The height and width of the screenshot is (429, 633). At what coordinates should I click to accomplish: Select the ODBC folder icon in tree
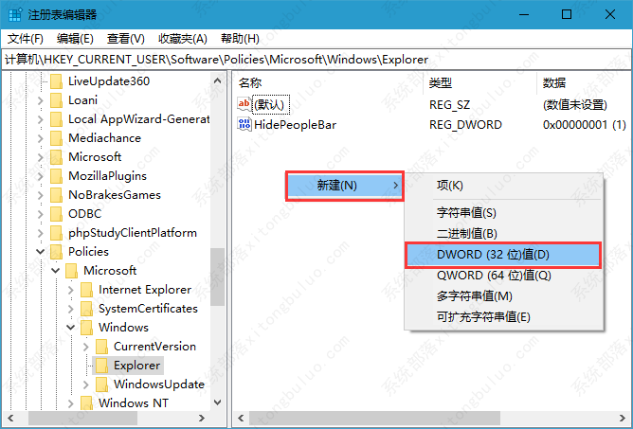click(57, 214)
